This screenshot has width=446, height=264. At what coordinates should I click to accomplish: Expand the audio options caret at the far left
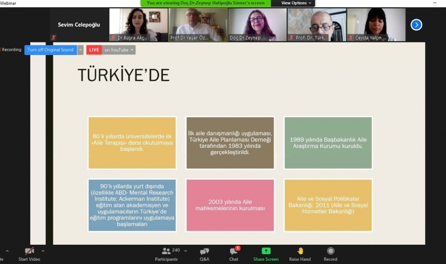coord(7,251)
